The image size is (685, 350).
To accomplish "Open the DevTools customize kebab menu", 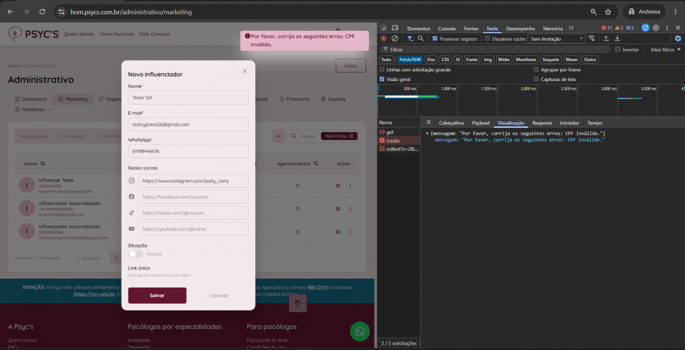I will (x=667, y=28).
